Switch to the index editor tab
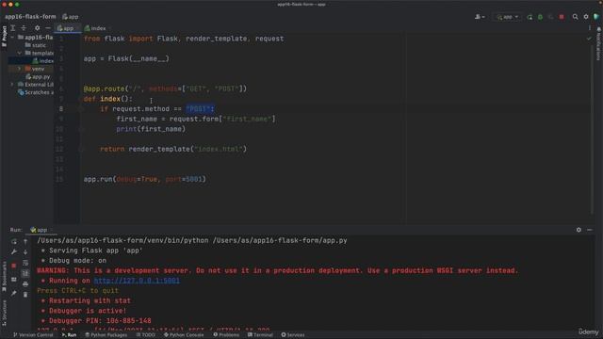The height and width of the screenshot is (339, 603). coord(95,28)
